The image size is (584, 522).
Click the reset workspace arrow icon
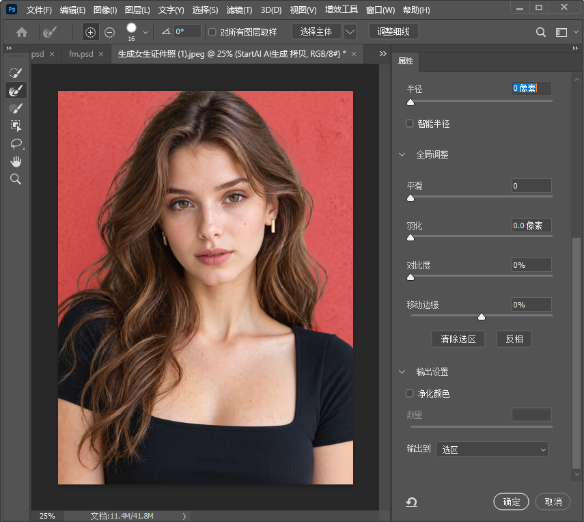412,502
